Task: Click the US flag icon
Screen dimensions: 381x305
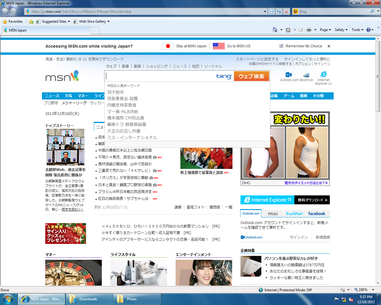Action: tap(219, 46)
